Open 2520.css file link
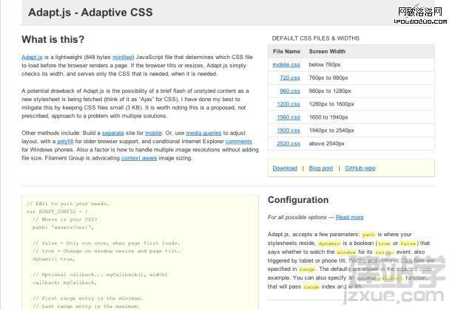The image size is (455, 310). 289,144
